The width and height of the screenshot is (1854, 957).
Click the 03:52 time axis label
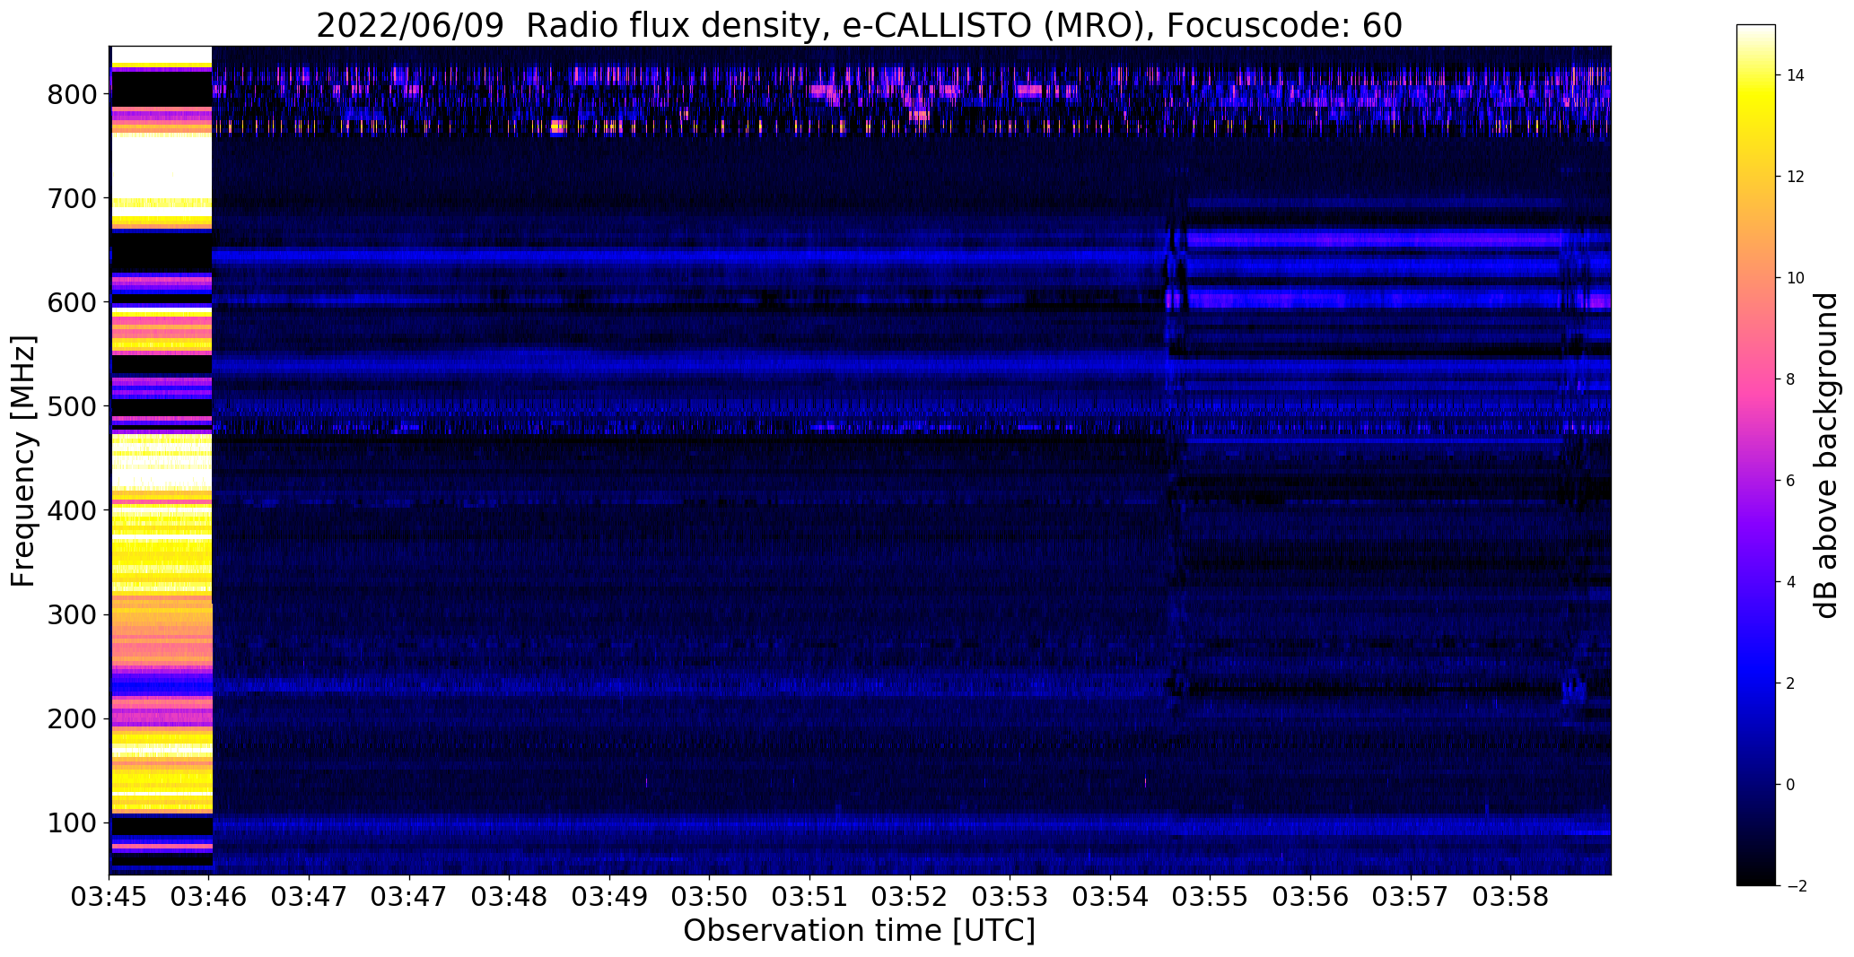point(910,897)
